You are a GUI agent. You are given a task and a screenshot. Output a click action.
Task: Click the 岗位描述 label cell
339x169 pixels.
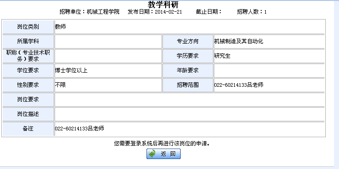(x=28, y=114)
